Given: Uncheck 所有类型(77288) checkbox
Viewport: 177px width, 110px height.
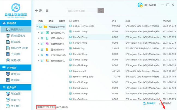Looking at the screenshot, I should coord(41,27).
